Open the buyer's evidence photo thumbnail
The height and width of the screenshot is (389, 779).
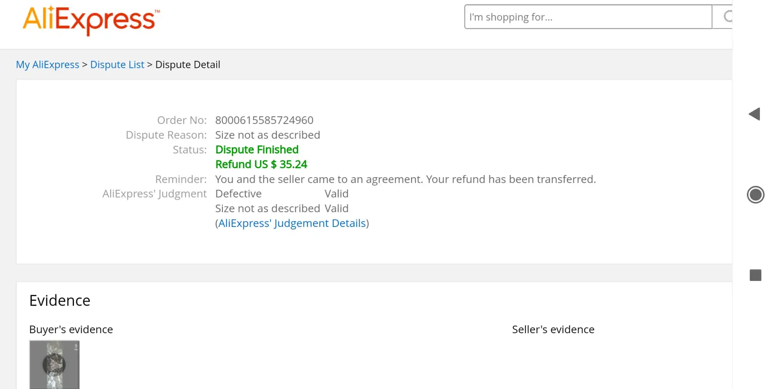pos(55,364)
